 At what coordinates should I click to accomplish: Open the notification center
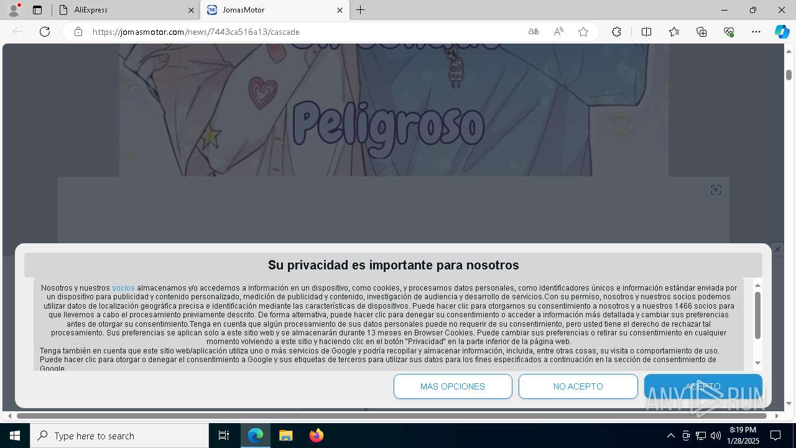[x=775, y=436]
